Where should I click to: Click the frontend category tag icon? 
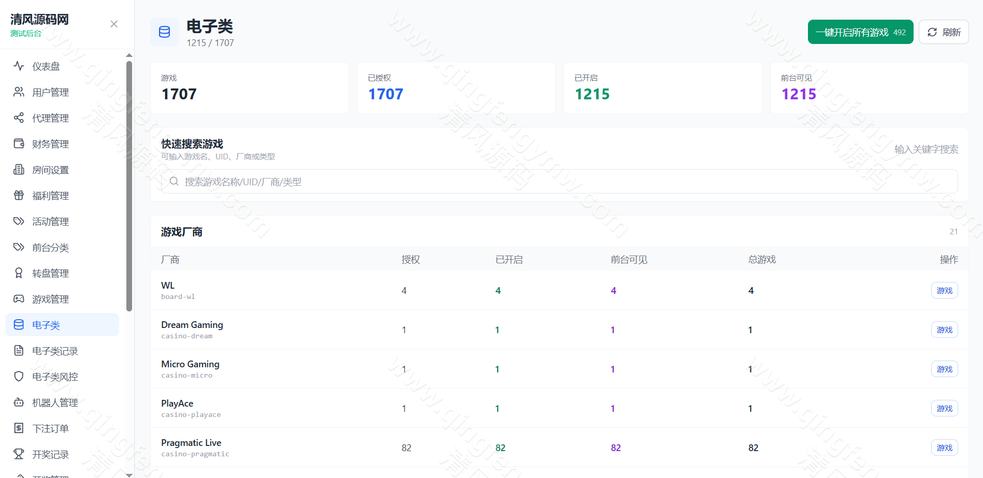(x=19, y=247)
